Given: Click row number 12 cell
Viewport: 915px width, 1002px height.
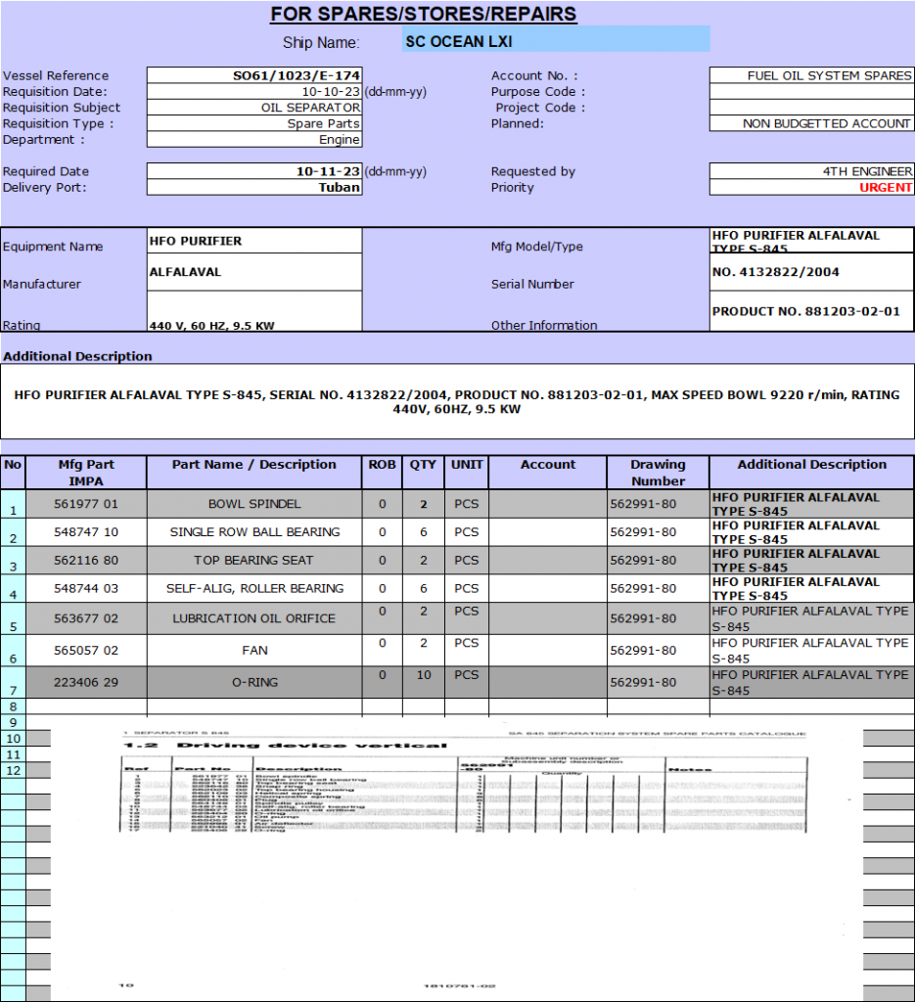Looking at the screenshot, I should [13, 770].
